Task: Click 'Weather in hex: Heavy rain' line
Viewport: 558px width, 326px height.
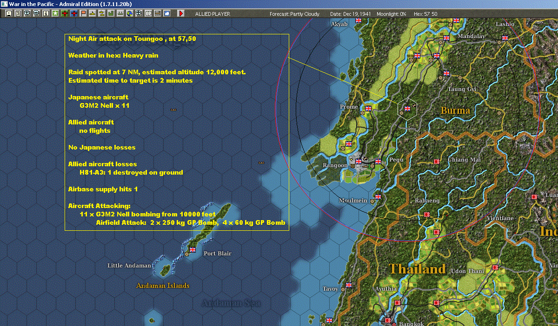Action: click(x=113, y=55)
